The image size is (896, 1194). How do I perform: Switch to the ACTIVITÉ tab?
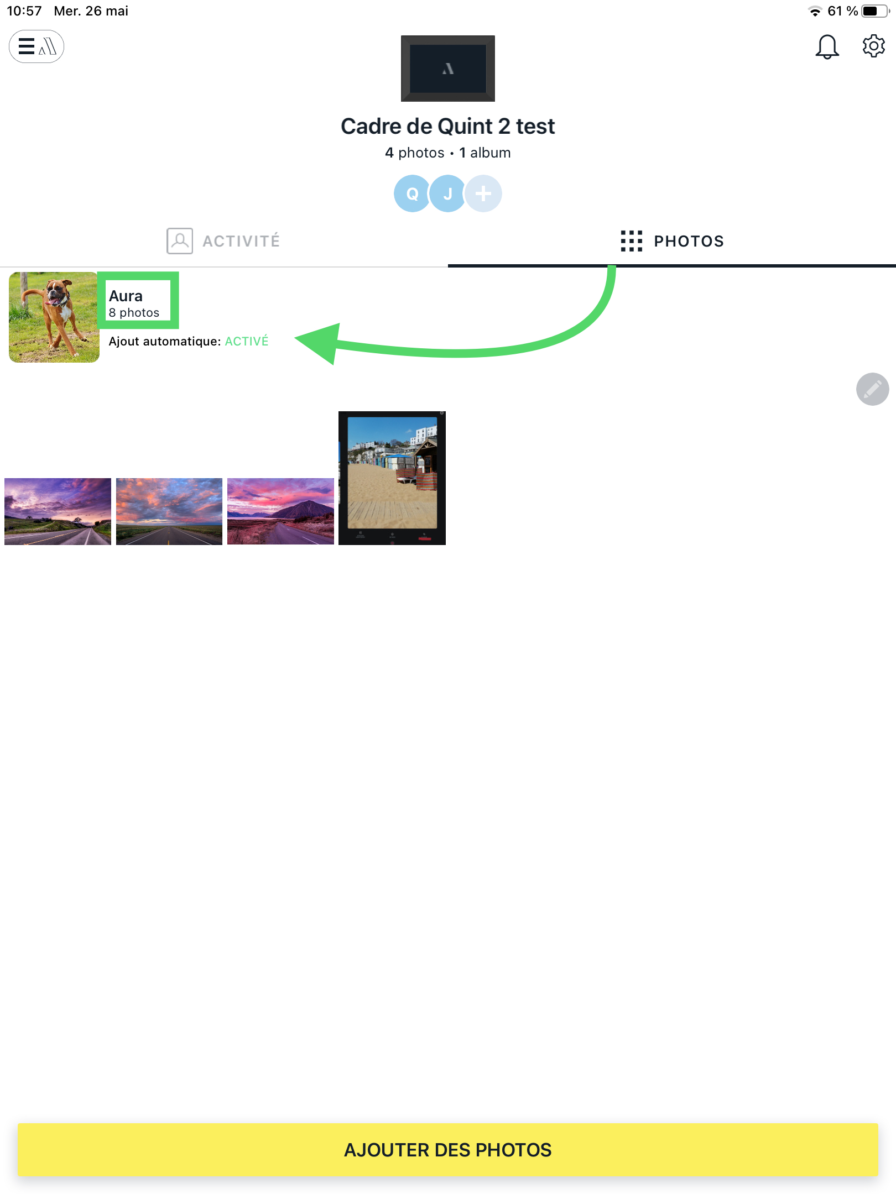(224, 241)
